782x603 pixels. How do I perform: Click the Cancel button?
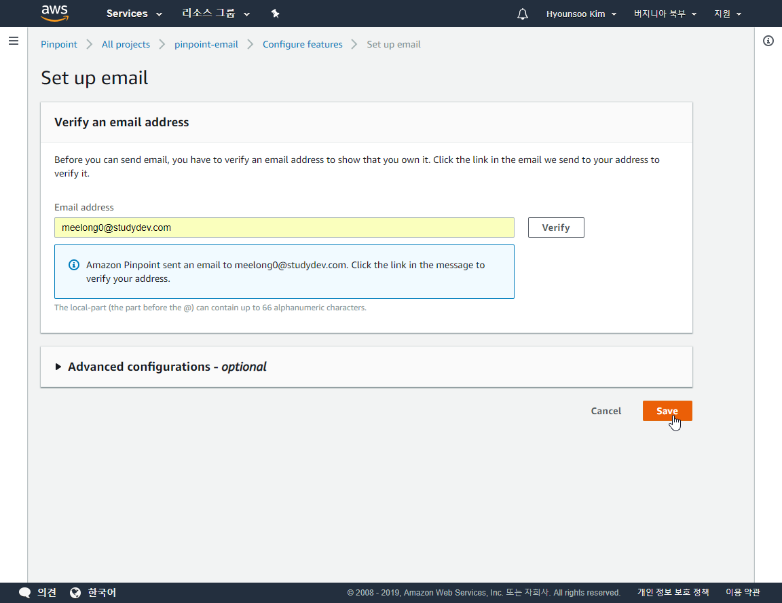[x=606, y=411]
